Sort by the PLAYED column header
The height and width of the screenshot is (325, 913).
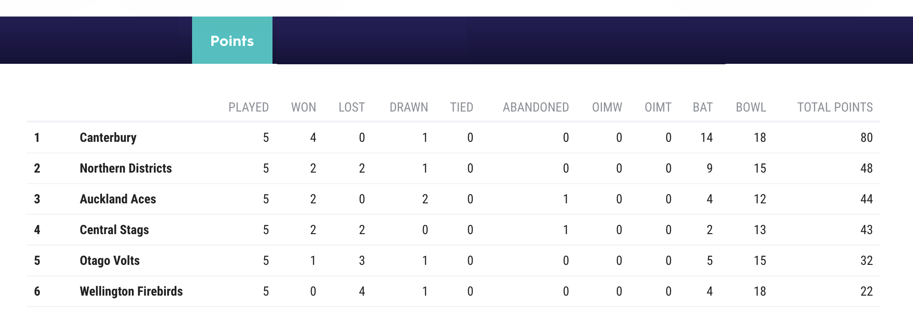(249, 107)
